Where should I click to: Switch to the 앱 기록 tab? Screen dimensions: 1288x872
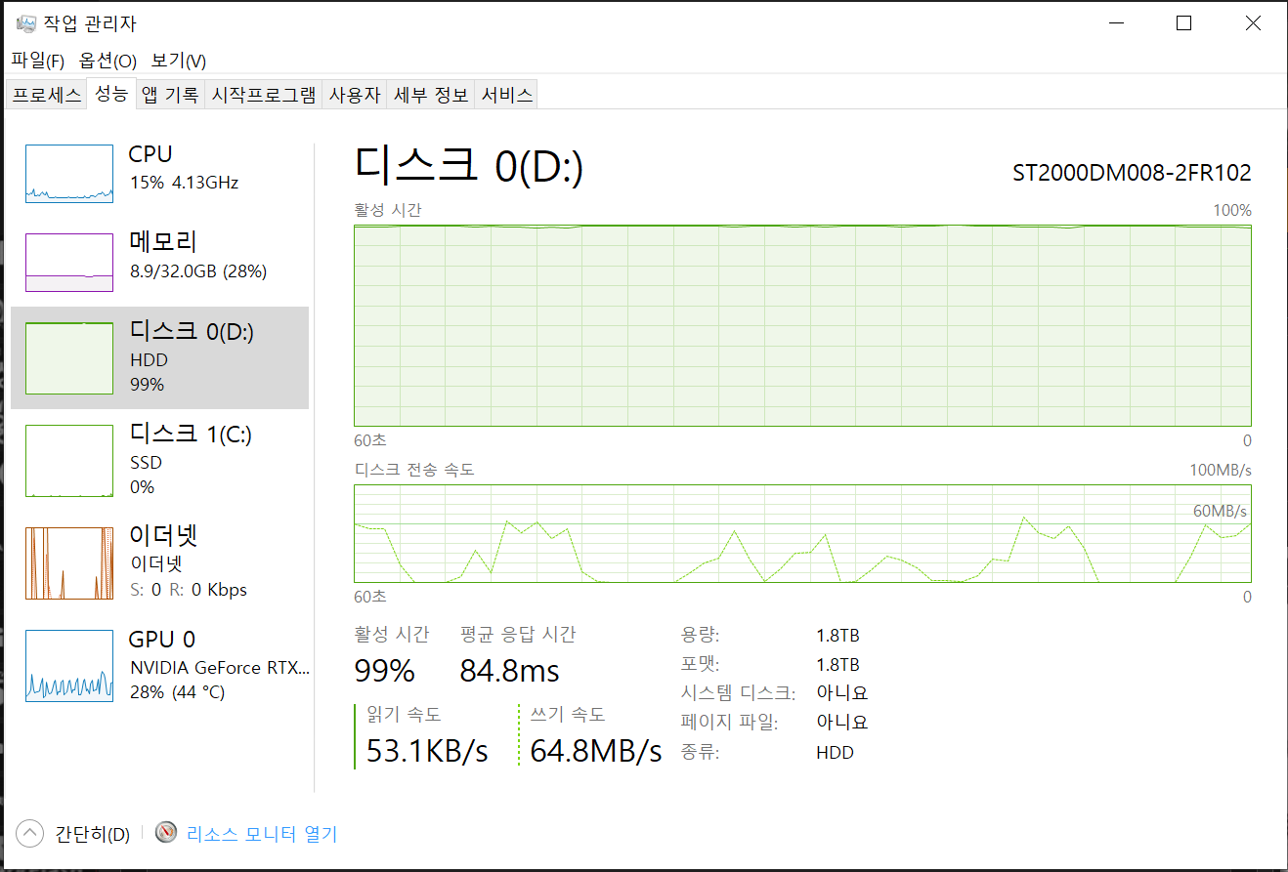(x=170, y=95)
